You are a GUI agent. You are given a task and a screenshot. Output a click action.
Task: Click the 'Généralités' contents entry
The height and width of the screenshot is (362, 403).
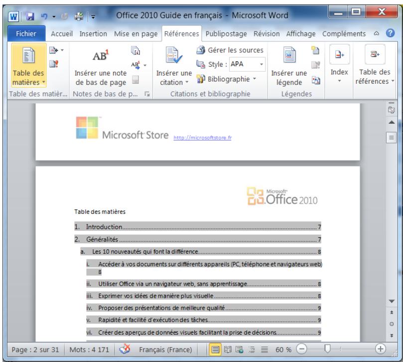[x=198, y=239]
